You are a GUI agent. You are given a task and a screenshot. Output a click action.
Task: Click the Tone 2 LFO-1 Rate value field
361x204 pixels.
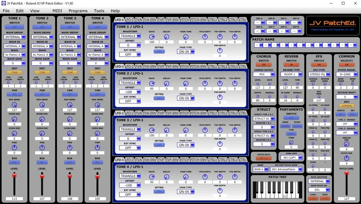tap(152, 89)
